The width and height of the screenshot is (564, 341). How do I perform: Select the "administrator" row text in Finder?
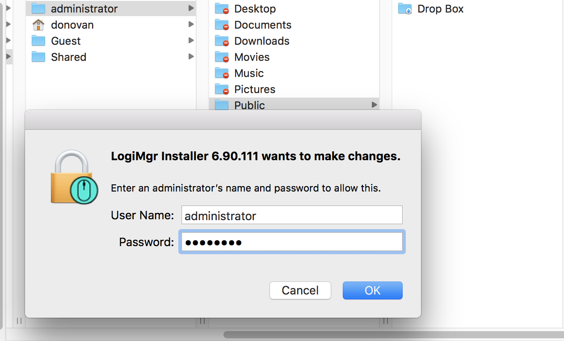[84, 9]
